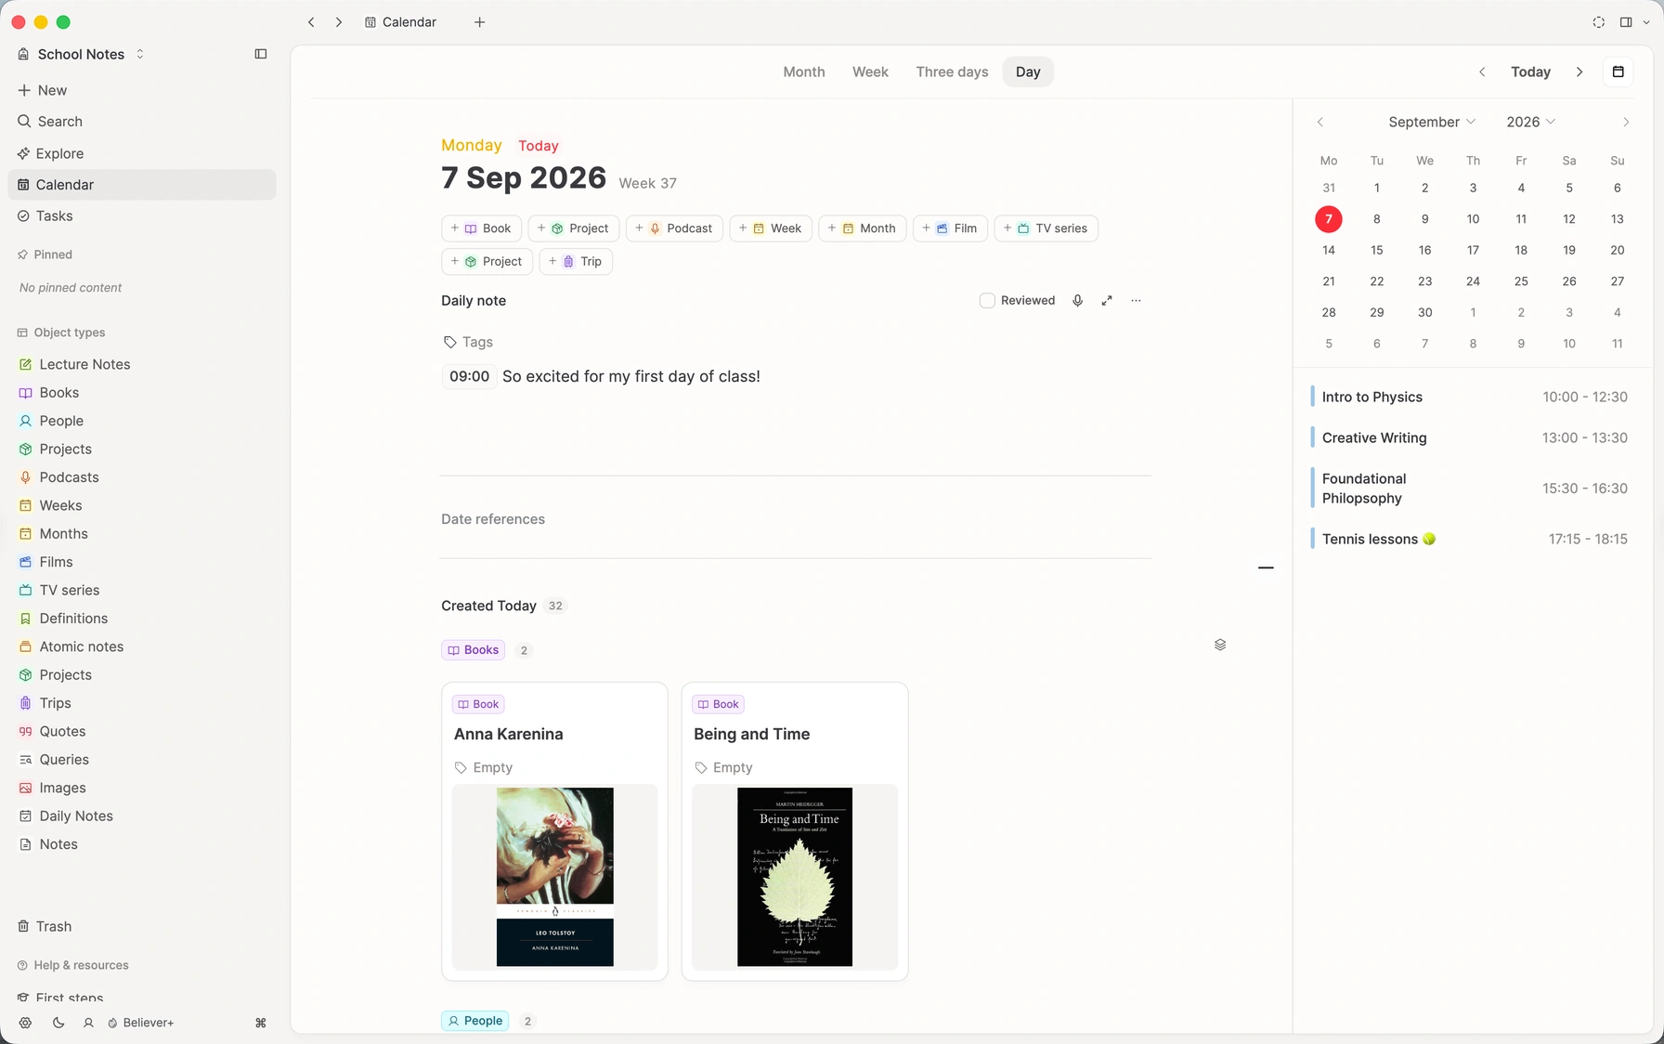The height and width of the screenshot is (1044, 1664).
Task: Show next month in mini calendar
Action: pos(1625,122)
